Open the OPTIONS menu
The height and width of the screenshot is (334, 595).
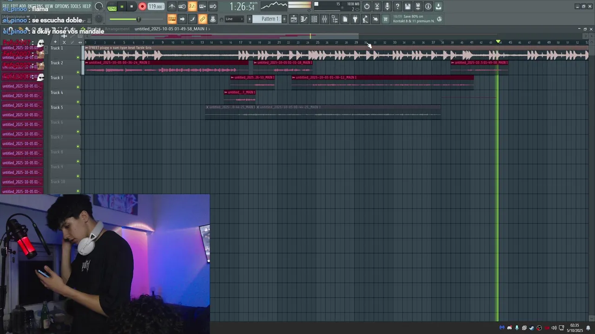coord(62,6)
